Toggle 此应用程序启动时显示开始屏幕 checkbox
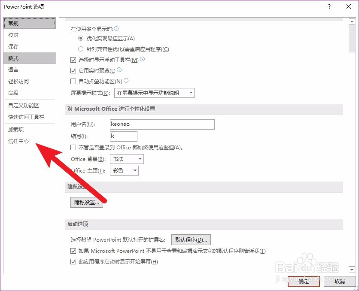 click(73, 261)
